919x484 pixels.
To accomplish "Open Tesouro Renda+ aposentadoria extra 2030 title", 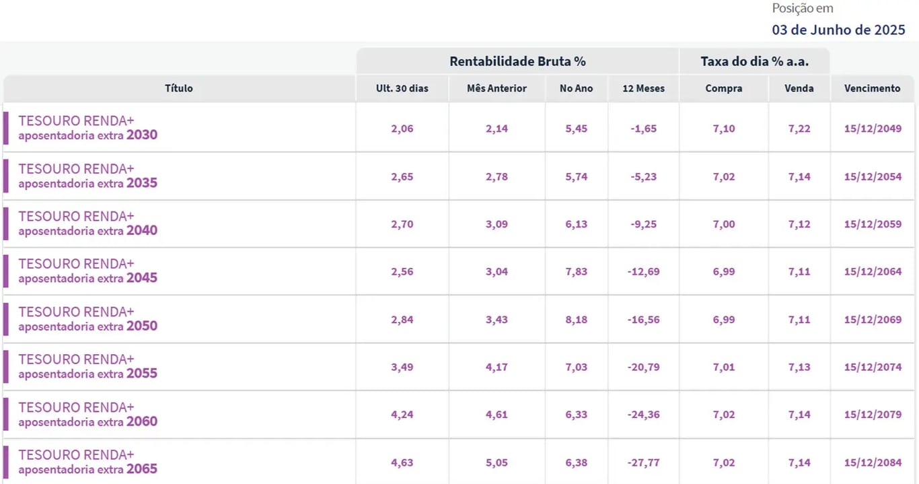I will [x=87, y=128].
